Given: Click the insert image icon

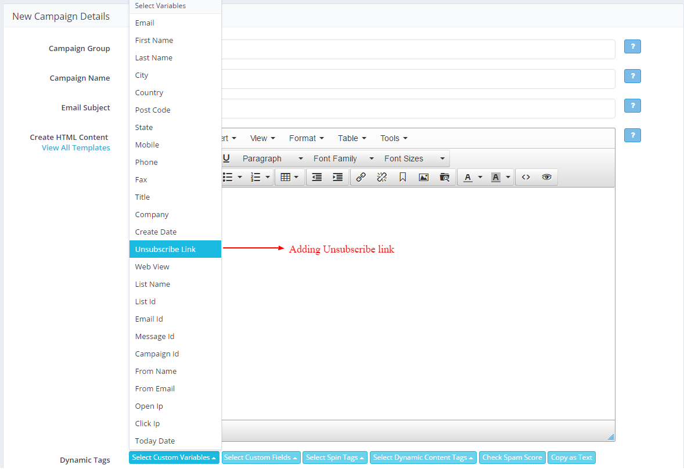Looking at the screenshot, I should coord(423,177).
